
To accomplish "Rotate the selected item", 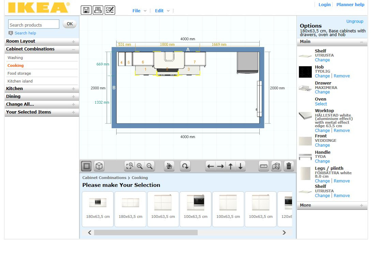I will [185, 166].
